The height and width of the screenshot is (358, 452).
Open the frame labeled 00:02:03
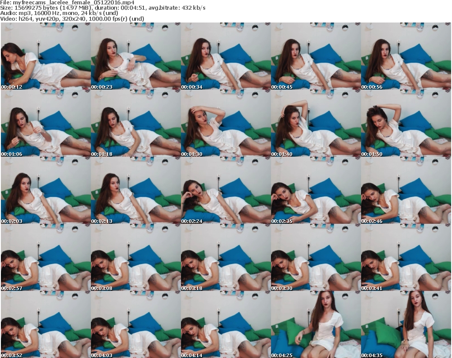click(x=45, y=191)
